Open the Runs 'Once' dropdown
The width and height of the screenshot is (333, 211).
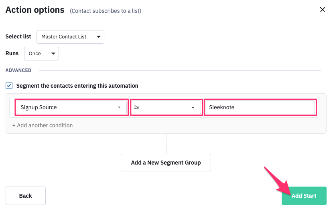41,54
